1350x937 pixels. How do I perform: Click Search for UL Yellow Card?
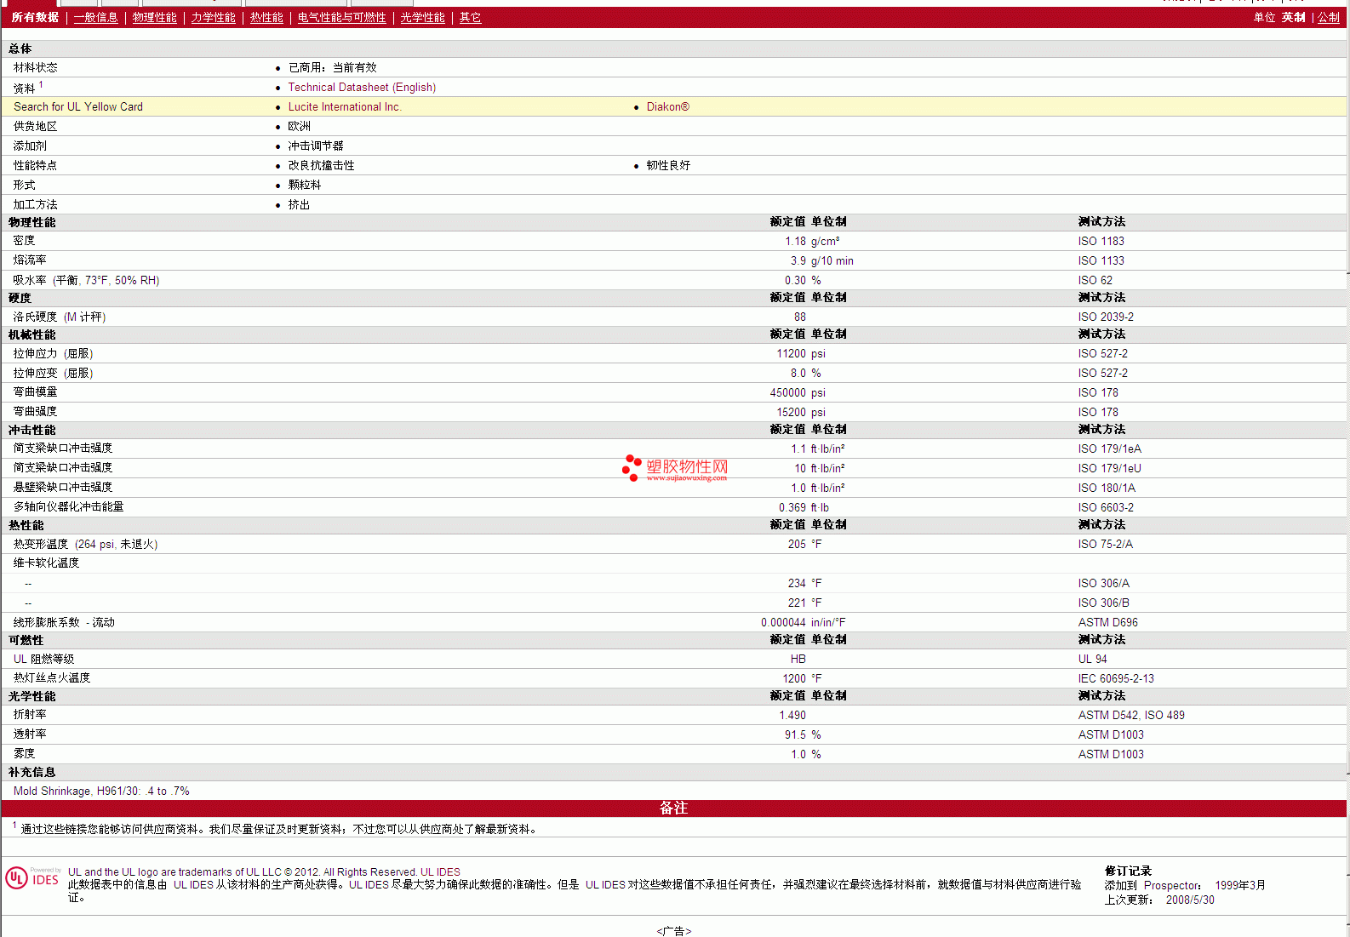[78, 107]
